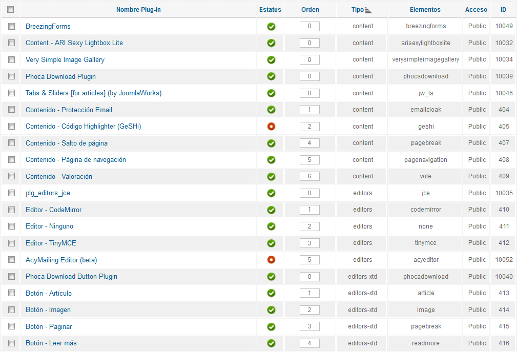Click order field for Editor - Ninguno
The width and height of the screenshot is (517, 352).
coord(309,226)
